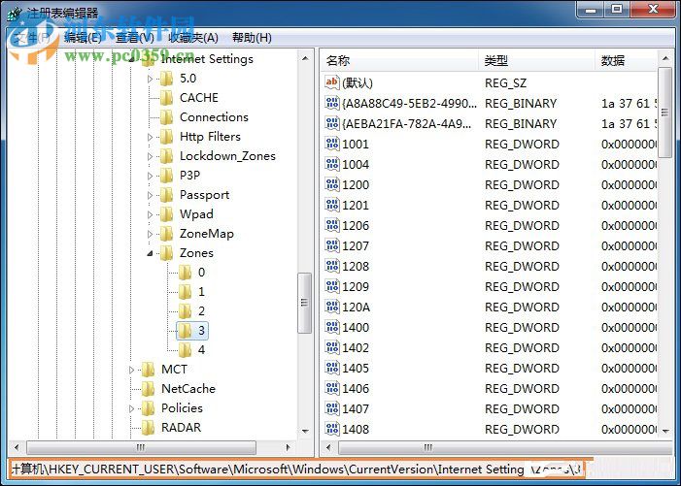This screenshot has height=486, width=681.
Task: Click values pane scrollbar up arrow
Action: coord(665,58)
